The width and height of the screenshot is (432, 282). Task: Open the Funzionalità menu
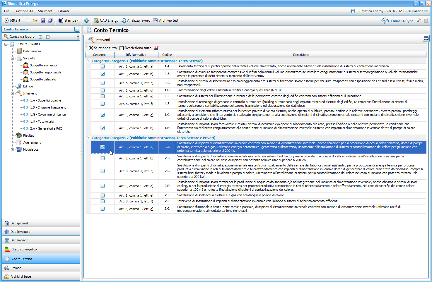coord(24,11)
